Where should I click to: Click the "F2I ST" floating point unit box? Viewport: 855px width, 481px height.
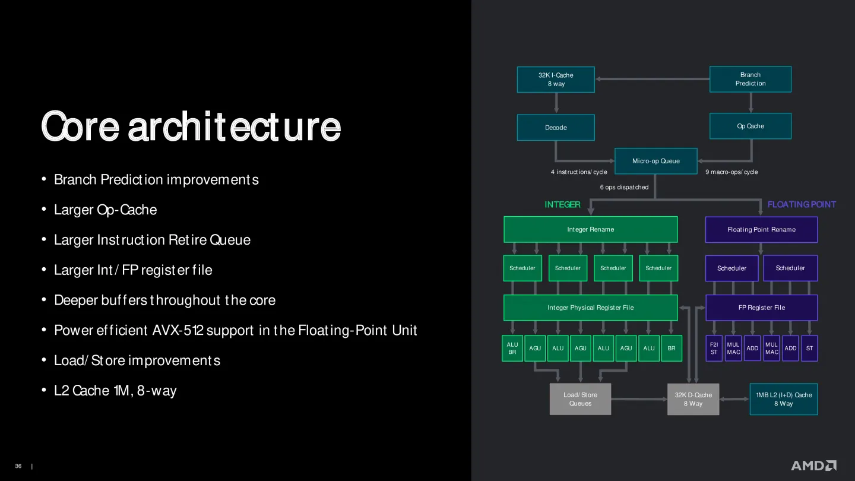[714, 349]
